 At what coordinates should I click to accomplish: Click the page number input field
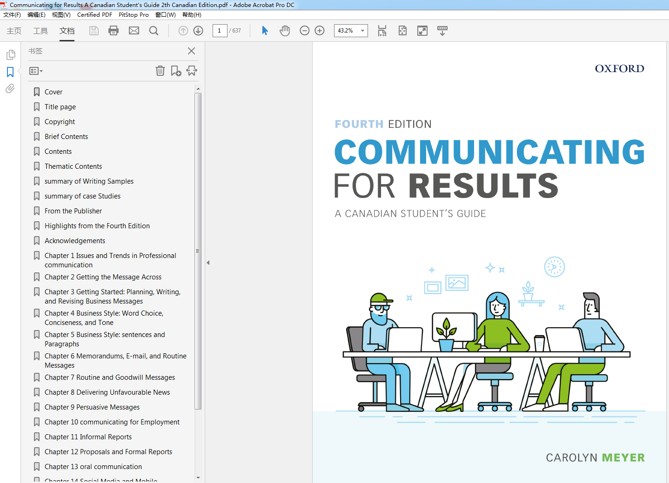pos(220,31)
